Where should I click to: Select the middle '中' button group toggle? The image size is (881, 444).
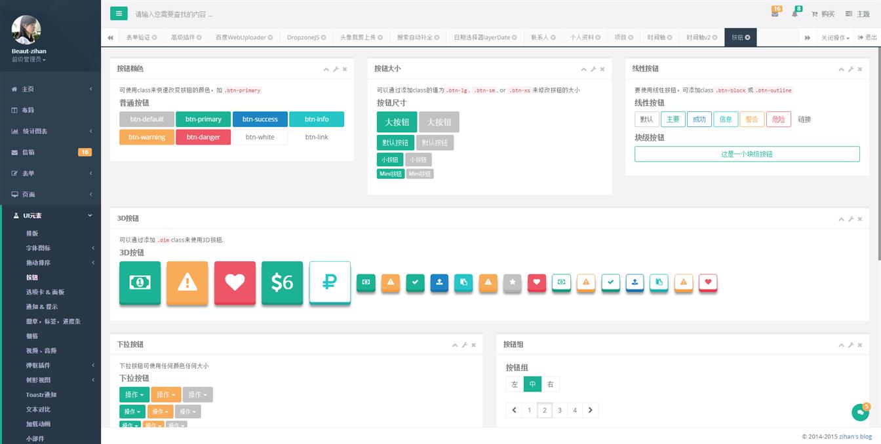pyautogui.click(x=532, y=384)
